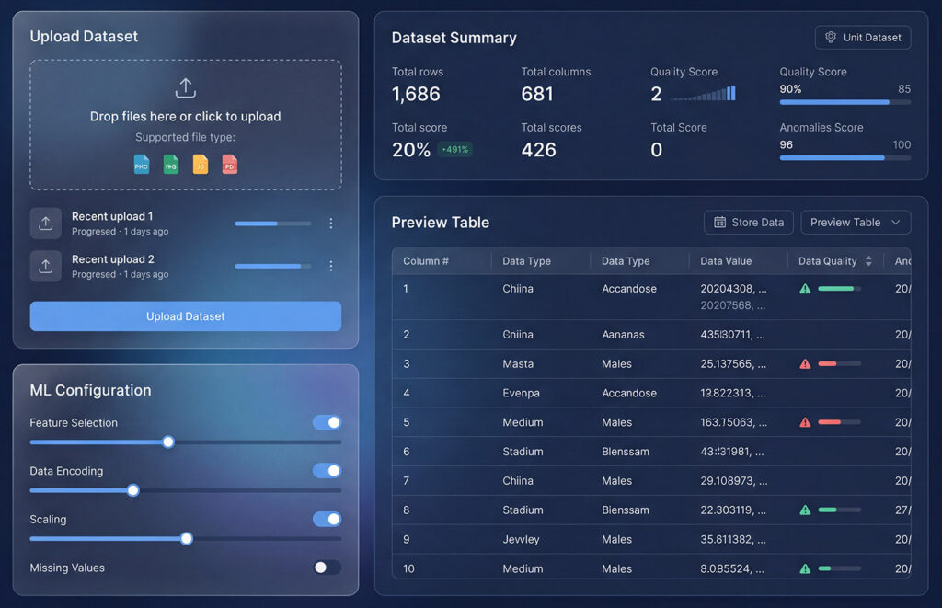
Task: Click the Scaling slider handle
Action: [x=187, y=538]
